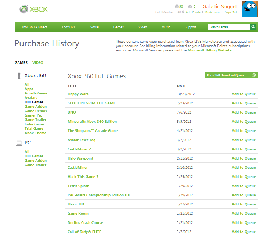Screen dimensions: 267x236
Task: Click the Xbox 360 console icon
Action: (x=19, y=76)
